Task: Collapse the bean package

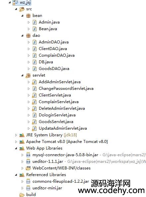Action: [x=22, y=16]
